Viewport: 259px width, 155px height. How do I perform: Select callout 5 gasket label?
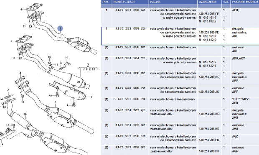pos(11,41)
